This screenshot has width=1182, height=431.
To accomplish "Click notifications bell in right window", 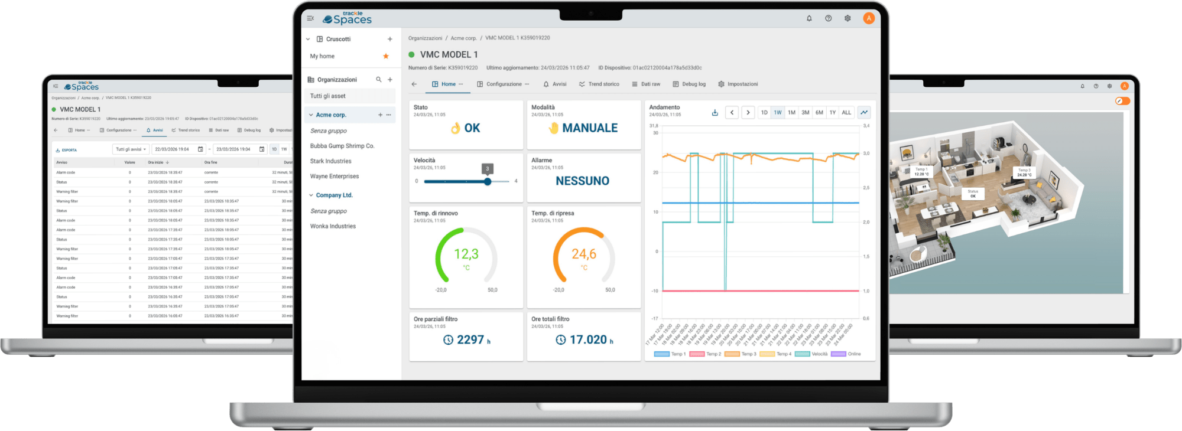I will pyautogui.click(x=1083, y=86).
